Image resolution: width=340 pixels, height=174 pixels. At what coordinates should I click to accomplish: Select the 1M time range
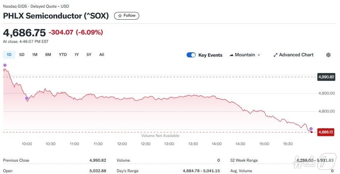click(x=35, y=54)
